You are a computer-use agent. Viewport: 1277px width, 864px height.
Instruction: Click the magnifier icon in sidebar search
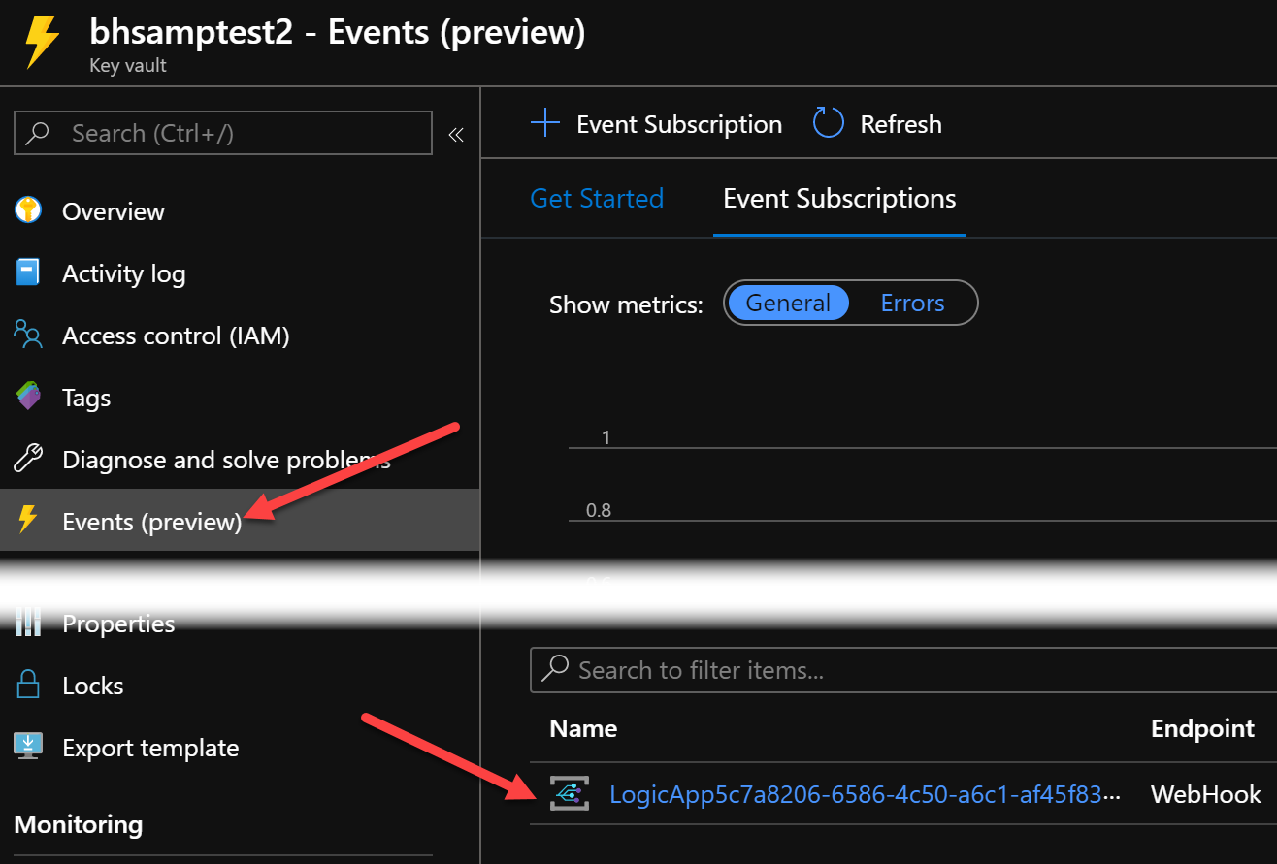tap(37, 133)
